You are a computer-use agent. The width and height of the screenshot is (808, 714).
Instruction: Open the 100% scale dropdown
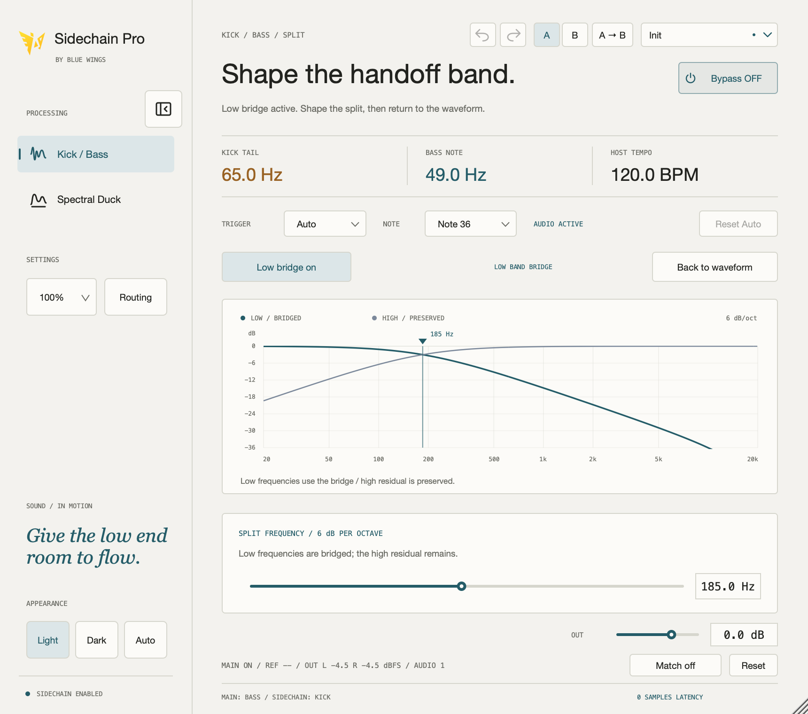[x=62, y=297]
